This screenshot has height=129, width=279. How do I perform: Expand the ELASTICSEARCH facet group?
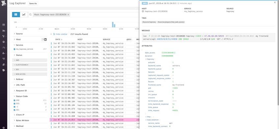tap(30, 65)
